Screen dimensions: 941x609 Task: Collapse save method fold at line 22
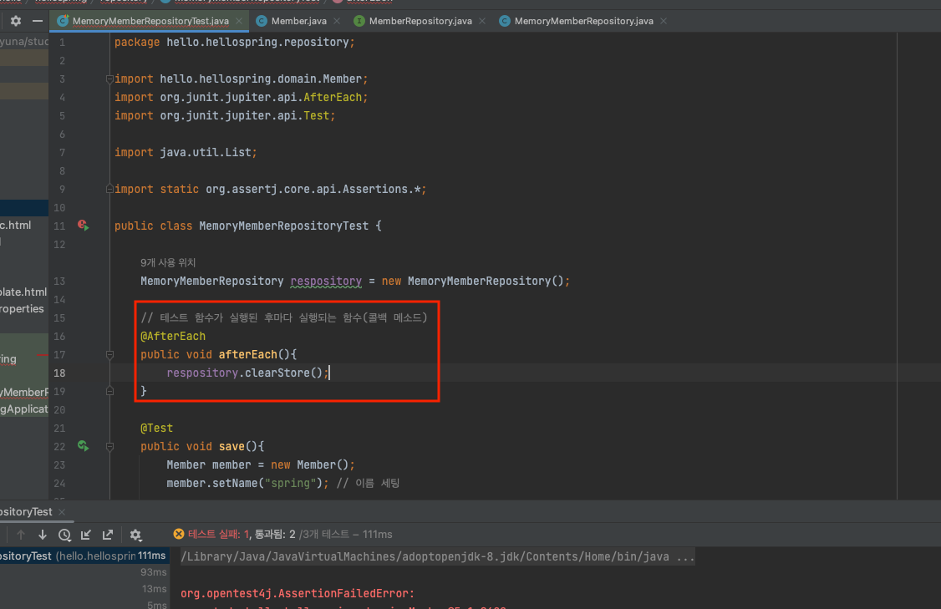click(x=109, y=446)
